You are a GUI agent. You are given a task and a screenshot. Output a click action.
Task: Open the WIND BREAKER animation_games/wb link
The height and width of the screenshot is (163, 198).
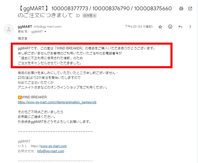tap(57, 102)
